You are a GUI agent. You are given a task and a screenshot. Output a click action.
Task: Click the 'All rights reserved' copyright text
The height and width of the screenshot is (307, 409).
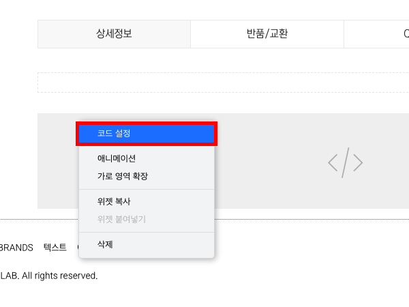[49, 276]
